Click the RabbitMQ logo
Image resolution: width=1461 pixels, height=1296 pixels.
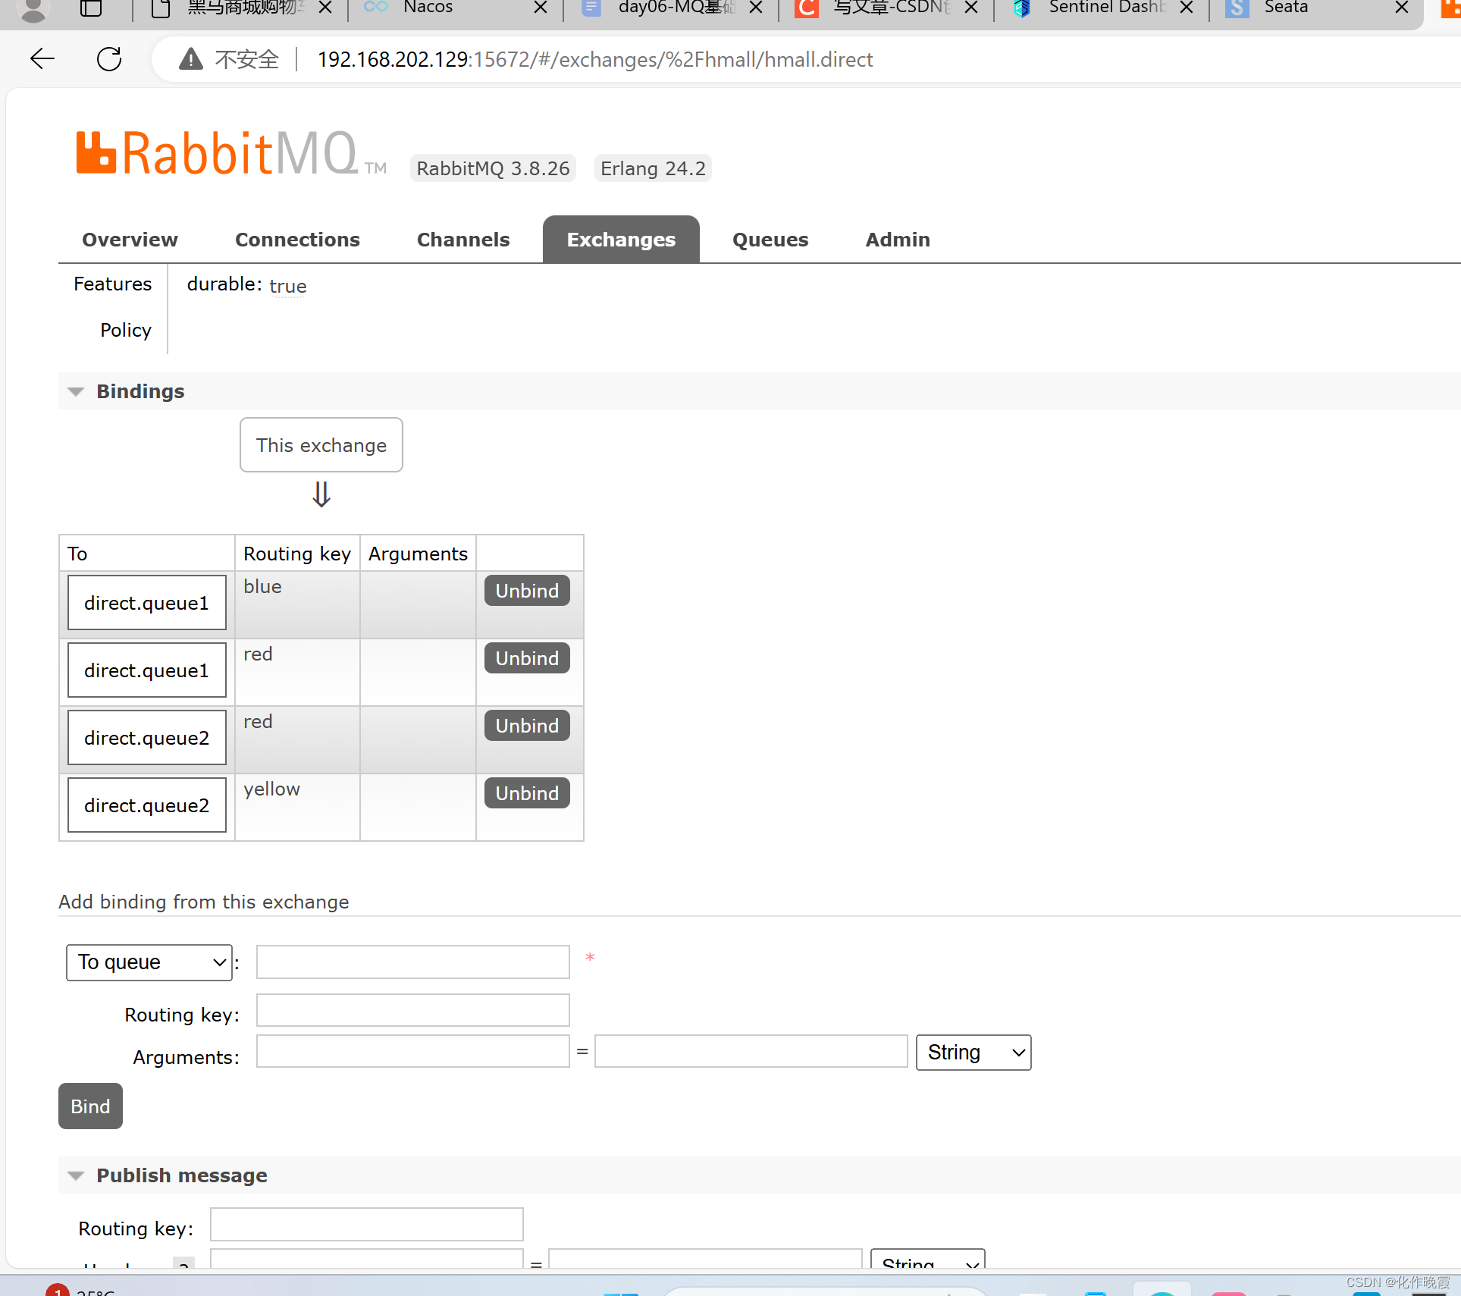pyautogui.click(x=217, y=153)
